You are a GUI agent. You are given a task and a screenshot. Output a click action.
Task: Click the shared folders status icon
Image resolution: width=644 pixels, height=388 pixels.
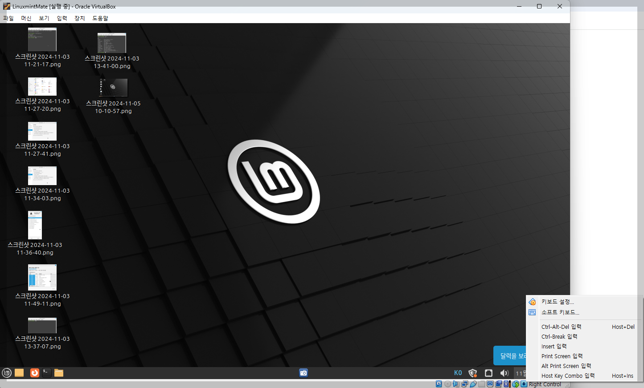click(481, 384)
